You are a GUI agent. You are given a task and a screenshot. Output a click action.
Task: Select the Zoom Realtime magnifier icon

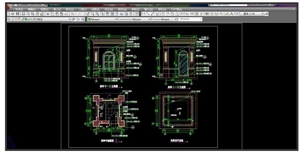(93, 14)
